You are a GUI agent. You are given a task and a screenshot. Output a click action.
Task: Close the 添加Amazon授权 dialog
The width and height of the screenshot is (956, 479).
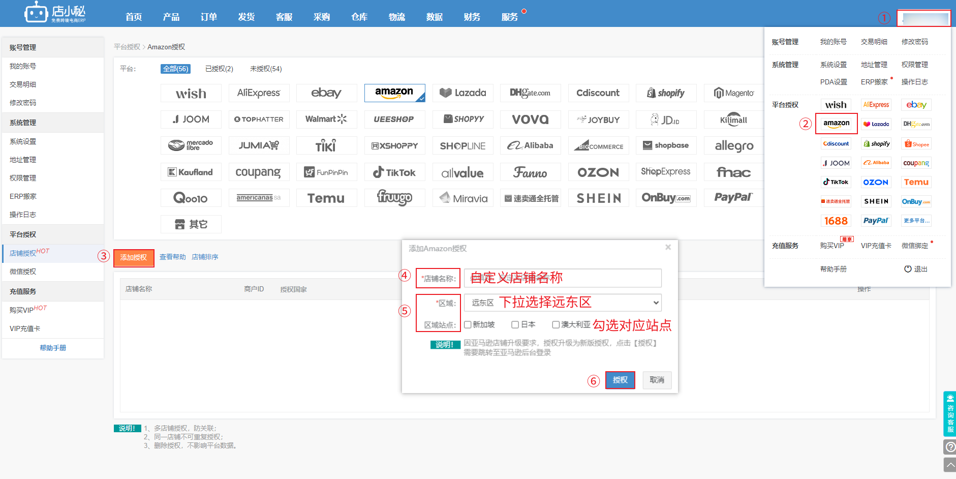click(x=668, y=247)
